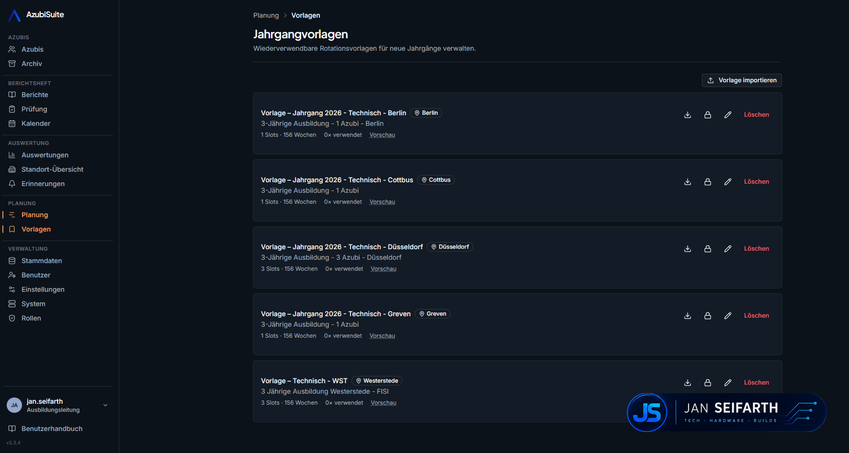Expand the jan.seifarth user menu chevron

coord(105,405)
